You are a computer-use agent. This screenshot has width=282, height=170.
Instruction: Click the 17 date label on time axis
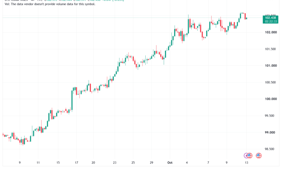click(x=76, y=163)
